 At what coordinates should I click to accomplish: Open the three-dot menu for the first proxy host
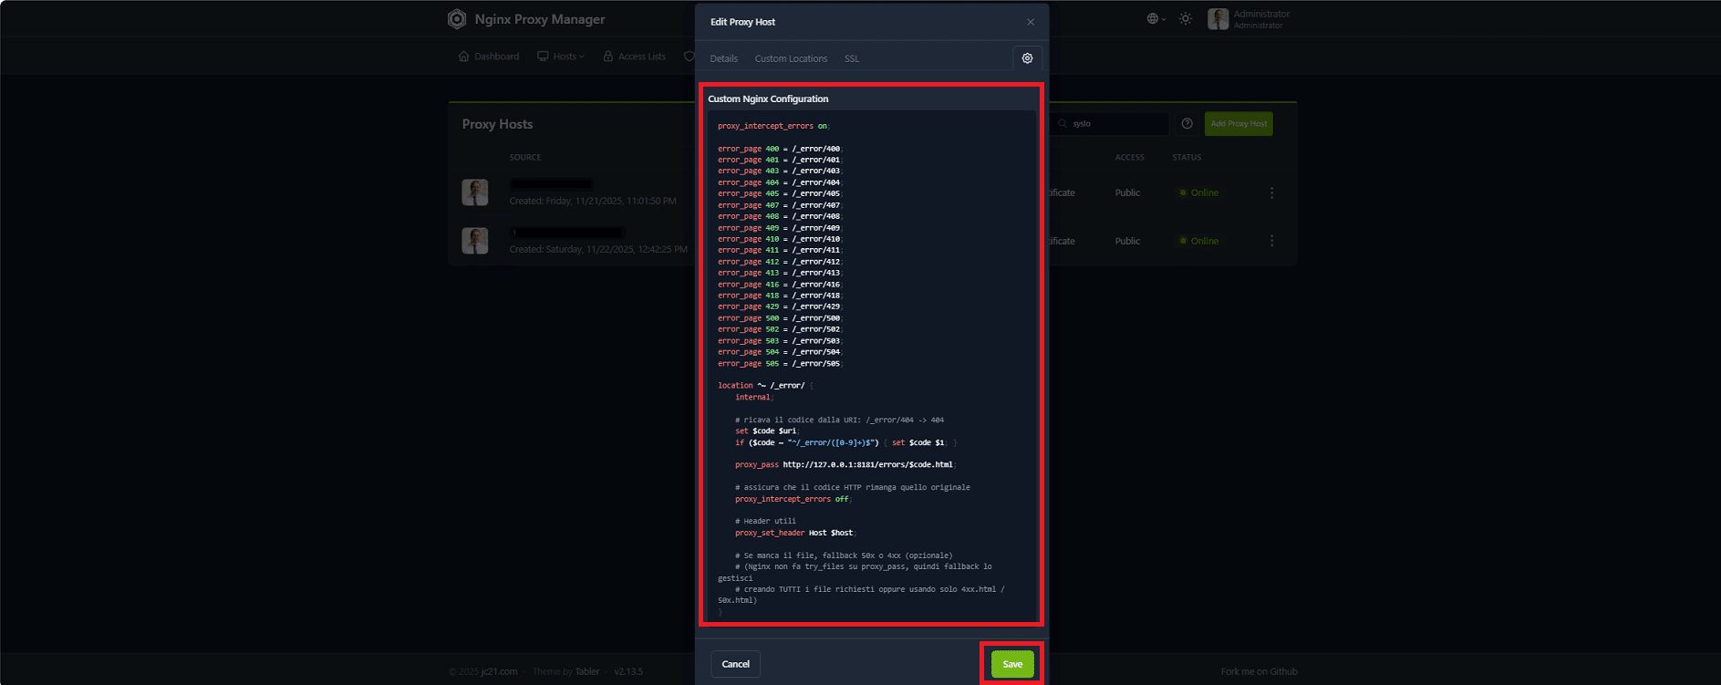(1271, 193)
